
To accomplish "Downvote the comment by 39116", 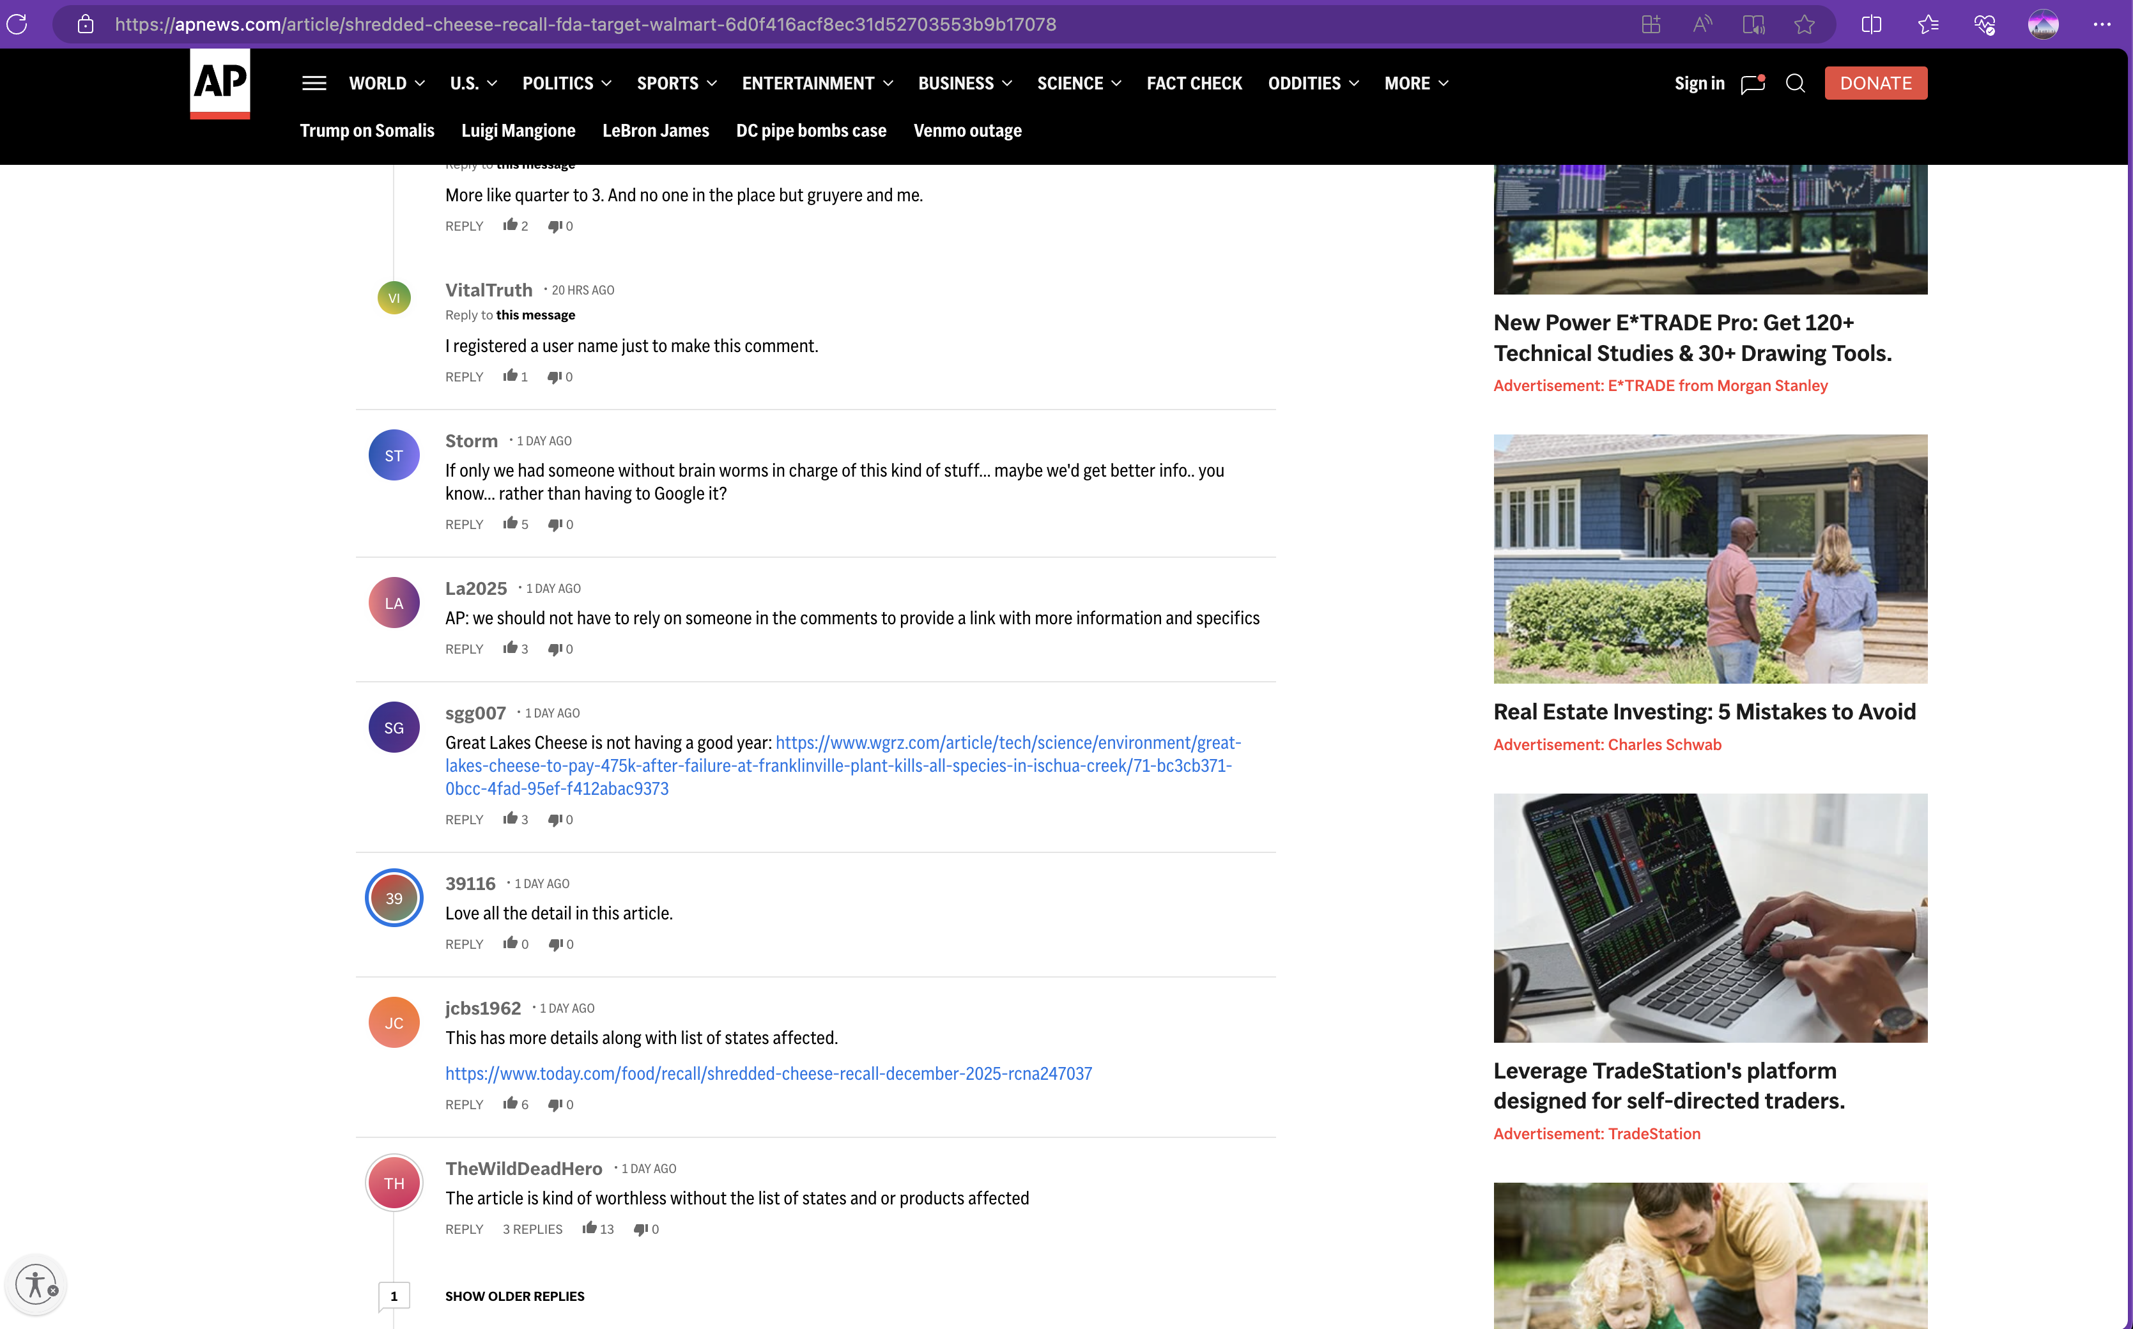I will pos(555,944).
